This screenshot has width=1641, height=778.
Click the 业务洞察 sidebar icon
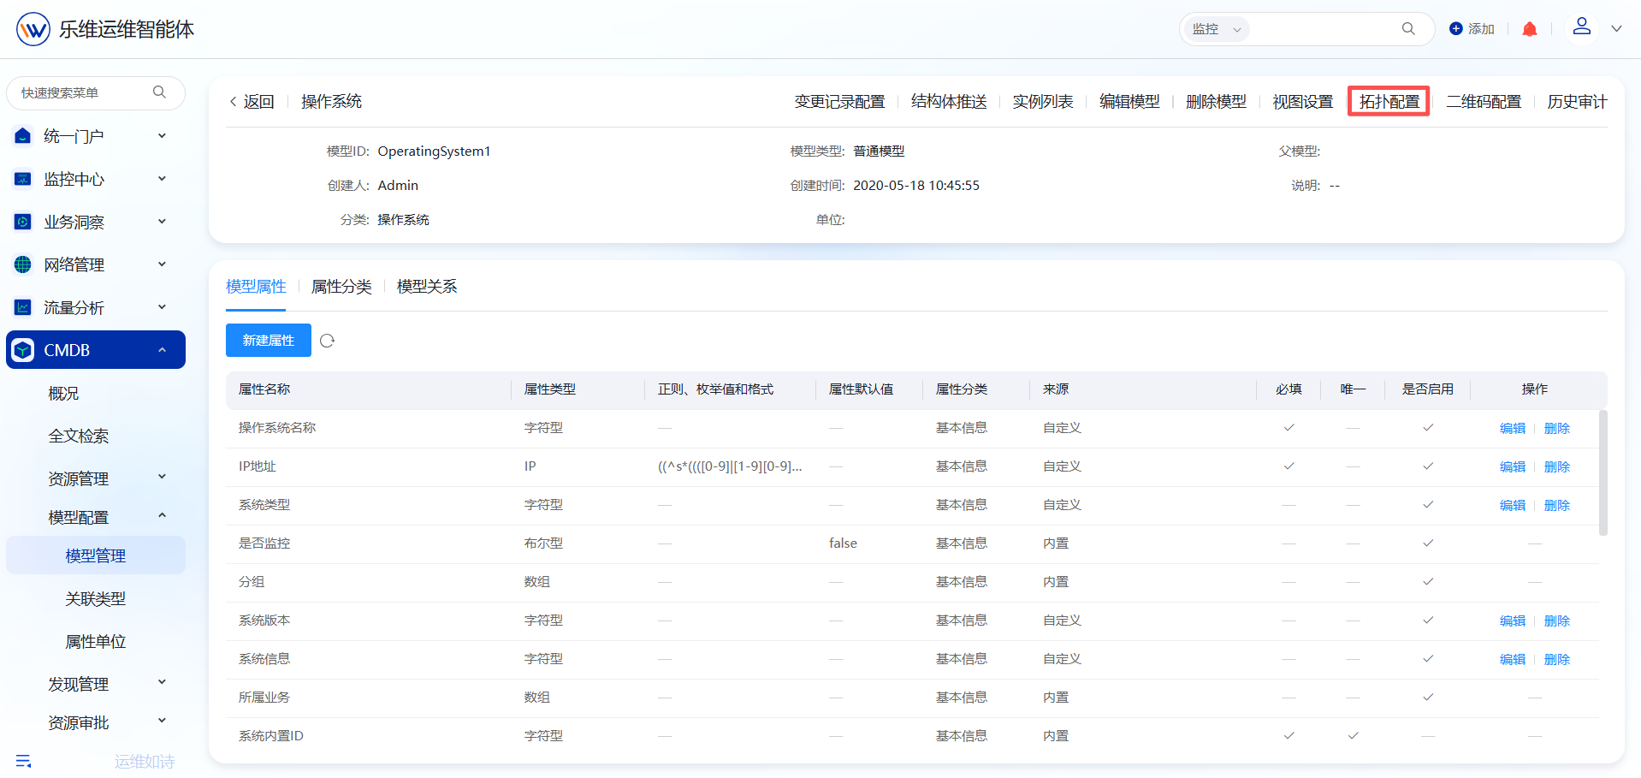click(23, 222)
